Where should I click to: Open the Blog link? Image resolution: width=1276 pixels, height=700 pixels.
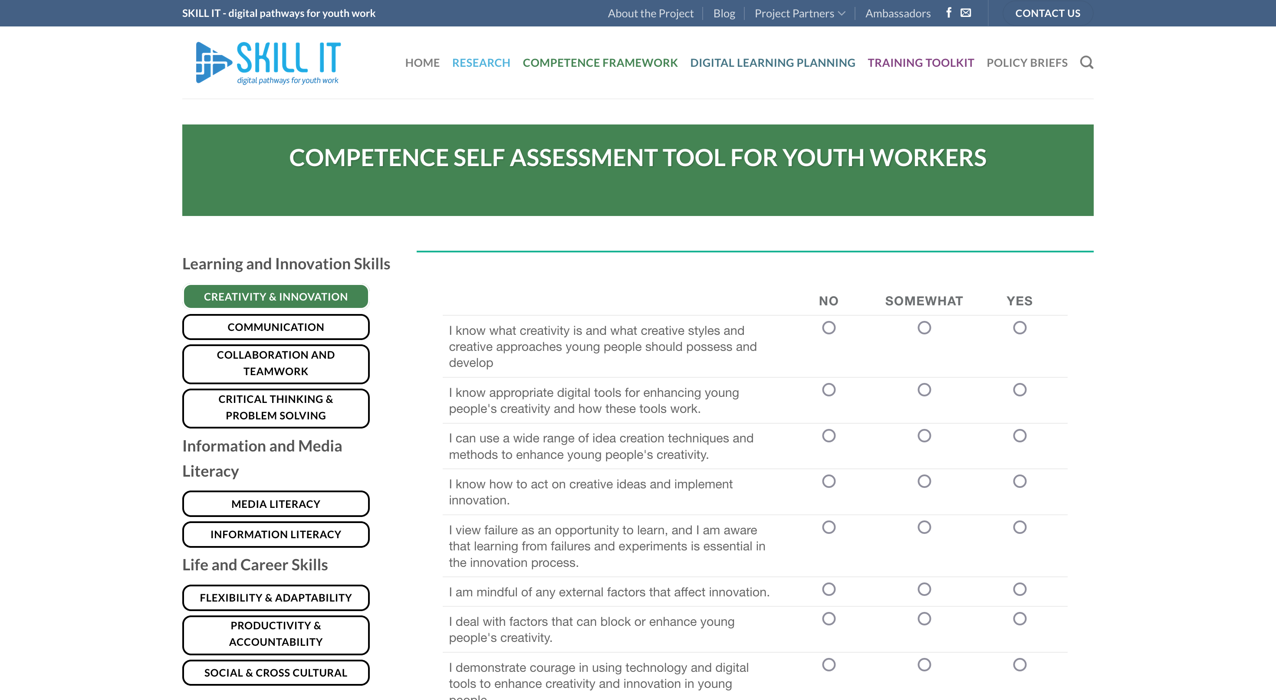click(724, 13)
